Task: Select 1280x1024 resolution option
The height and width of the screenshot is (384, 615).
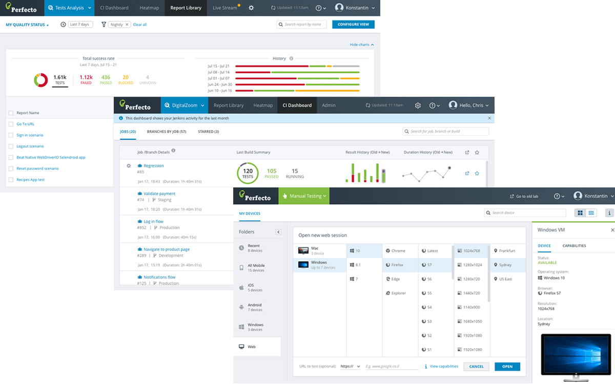Action: (x=470, y=265)
